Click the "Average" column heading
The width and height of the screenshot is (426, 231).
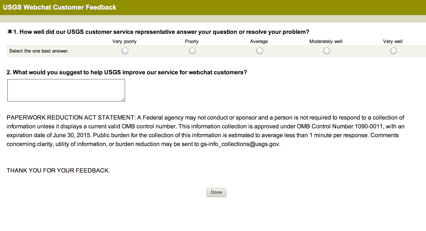pyautogui.click(x=259, y=42)
